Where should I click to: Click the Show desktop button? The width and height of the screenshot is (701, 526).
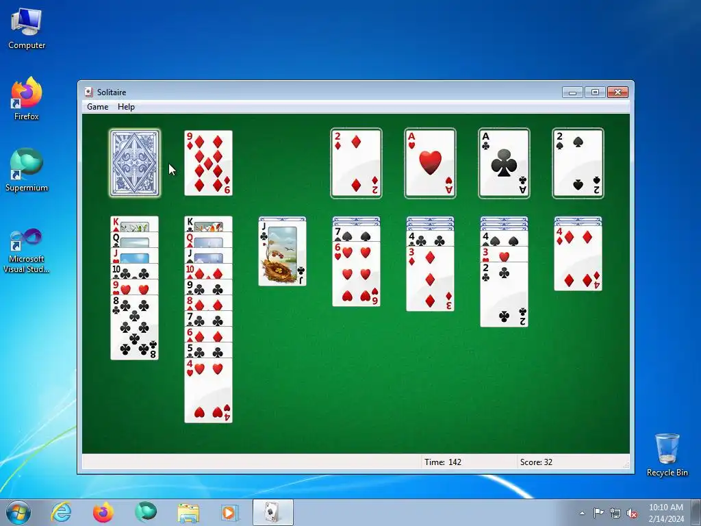pyautogui.click(x=696, y=512)
